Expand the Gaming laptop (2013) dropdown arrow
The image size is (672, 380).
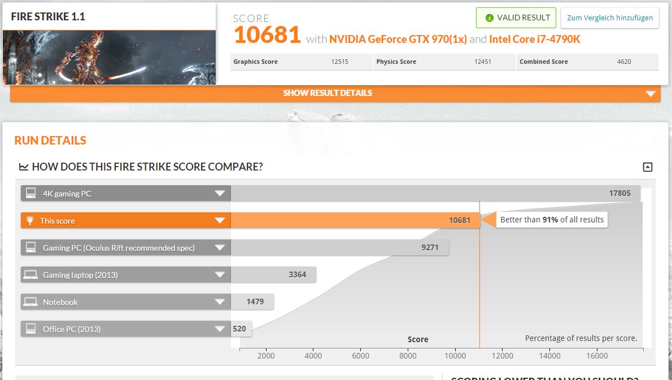[220, 274]
